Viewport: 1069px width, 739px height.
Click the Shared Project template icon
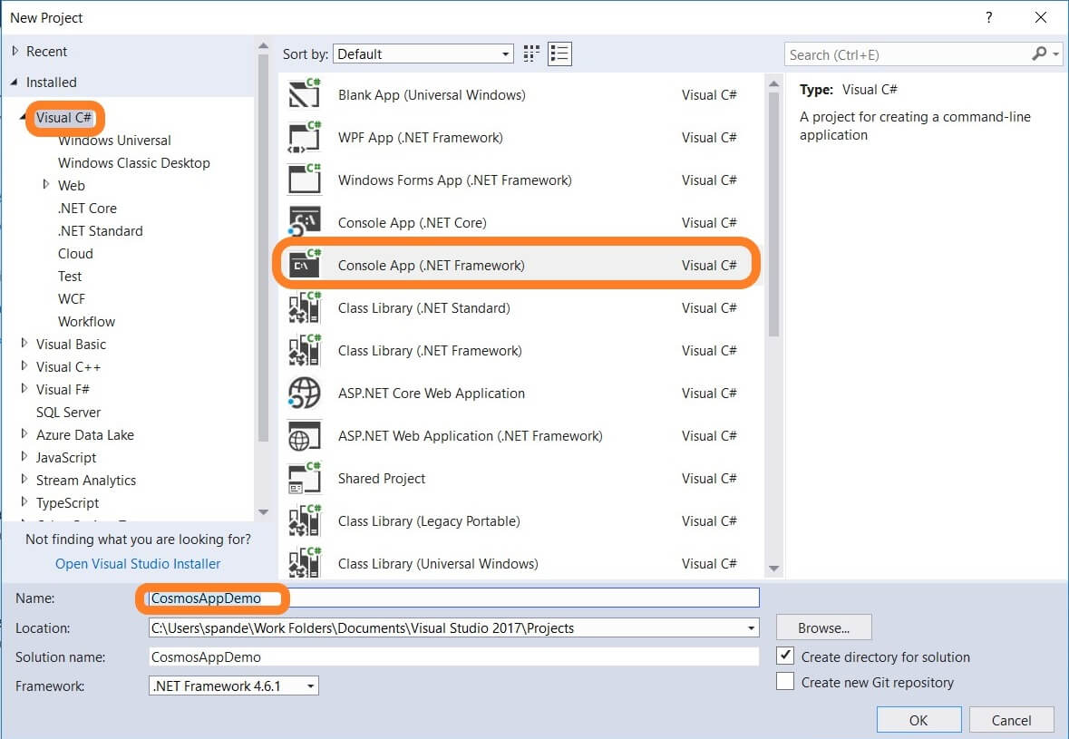(x=304, y=478)
